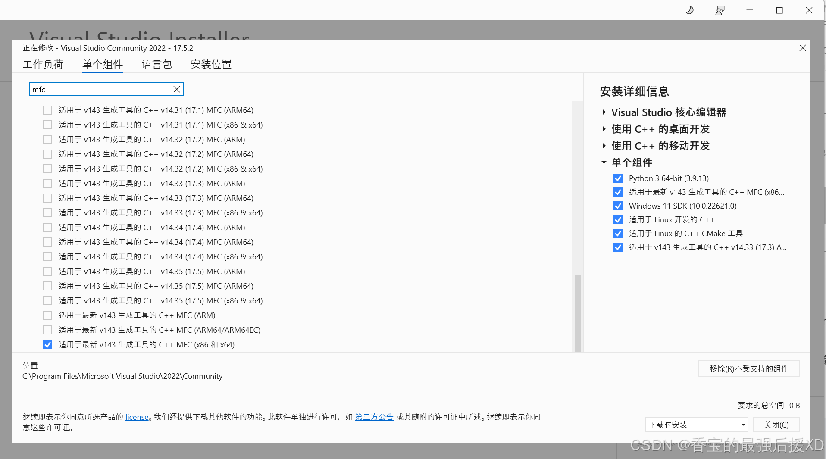Close the modify dialog with X icon
Image resolution: width=826 pixels, height=459 pixels.
(x=802, y=48)
